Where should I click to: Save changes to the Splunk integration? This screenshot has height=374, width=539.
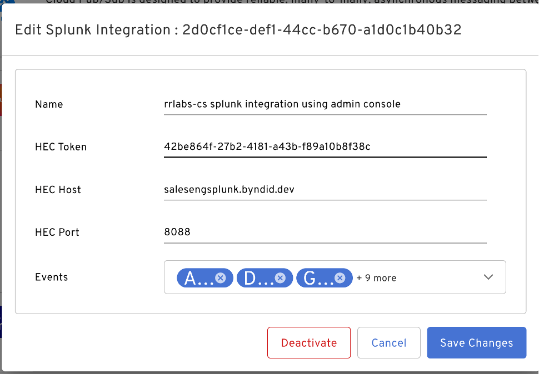pyautogui.click(x=476, y=342)
